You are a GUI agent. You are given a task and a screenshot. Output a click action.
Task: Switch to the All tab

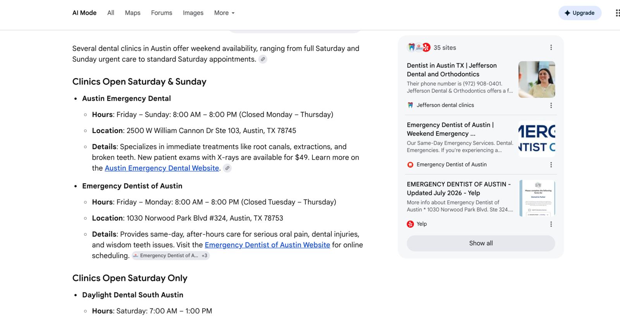point(111,13)
